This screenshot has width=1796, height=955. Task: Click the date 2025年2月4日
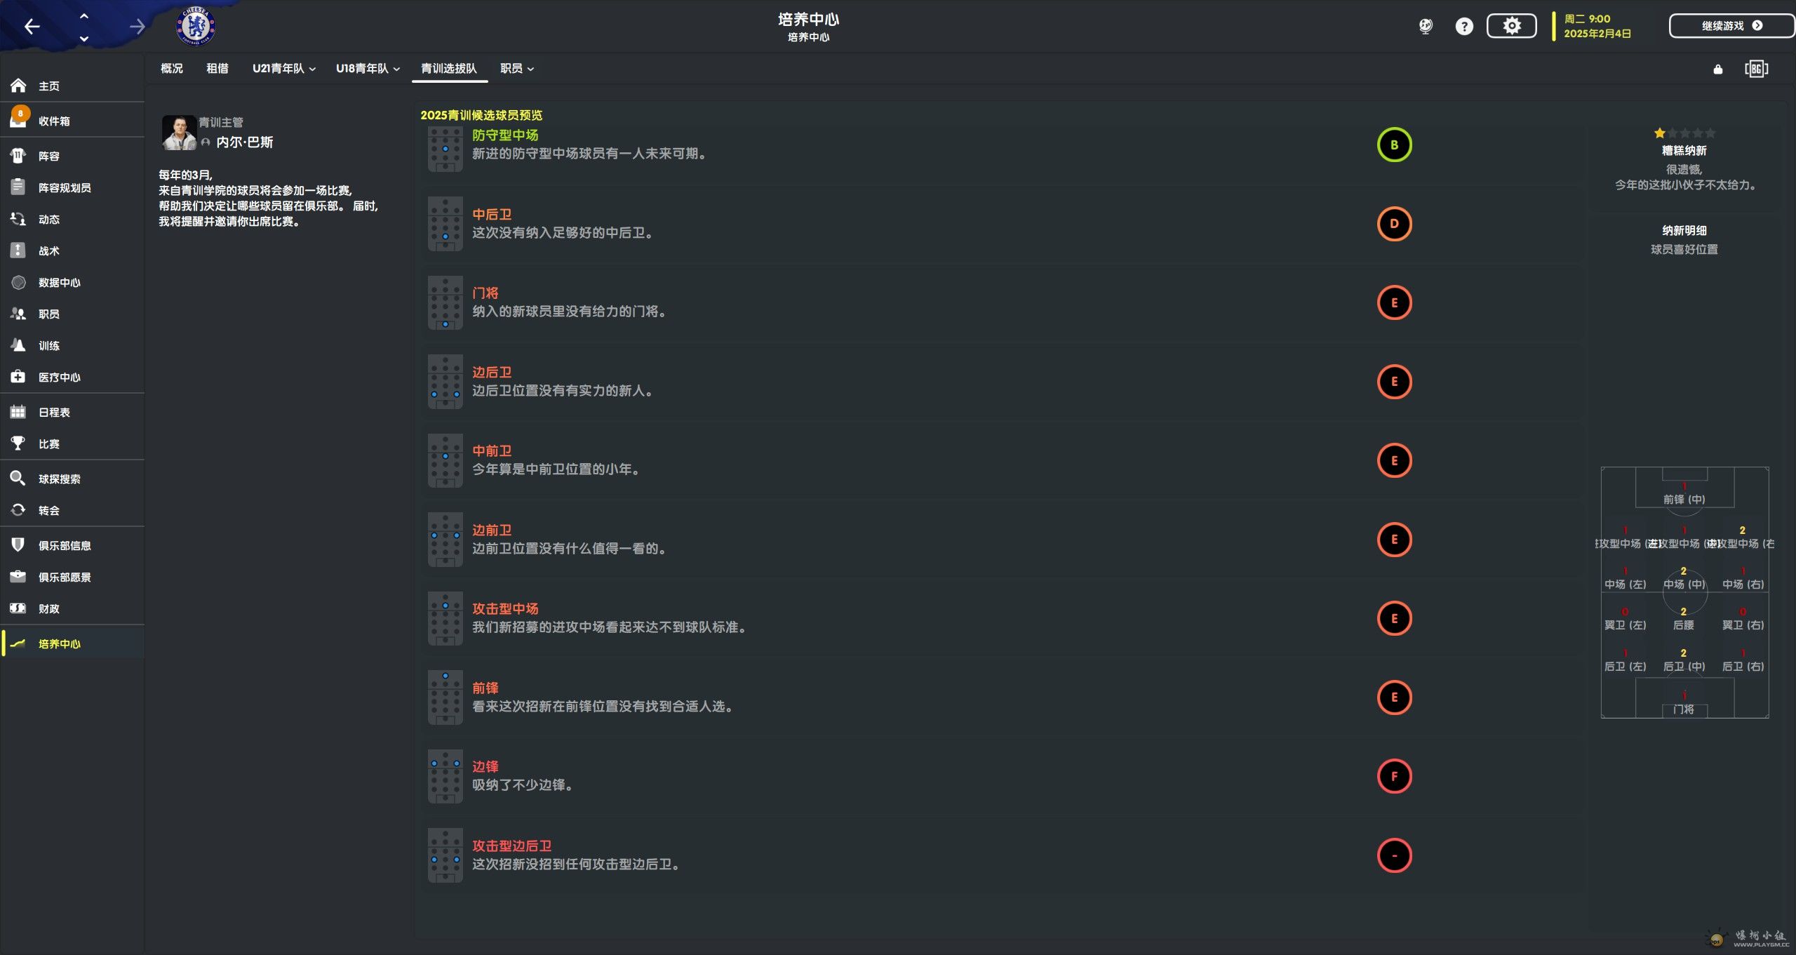pos(1597,34)
